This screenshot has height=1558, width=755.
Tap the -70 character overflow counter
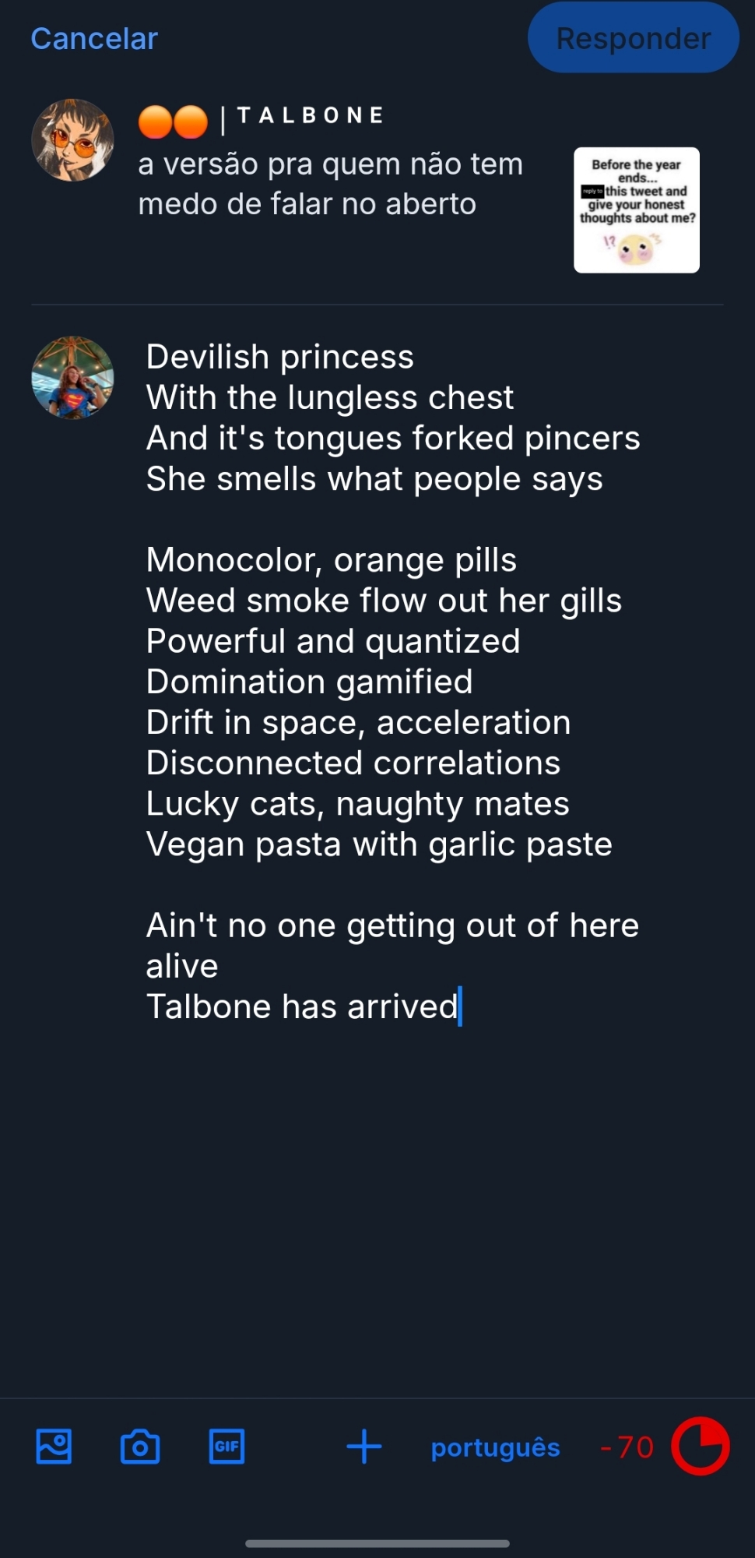click(x=627, y=1447)
